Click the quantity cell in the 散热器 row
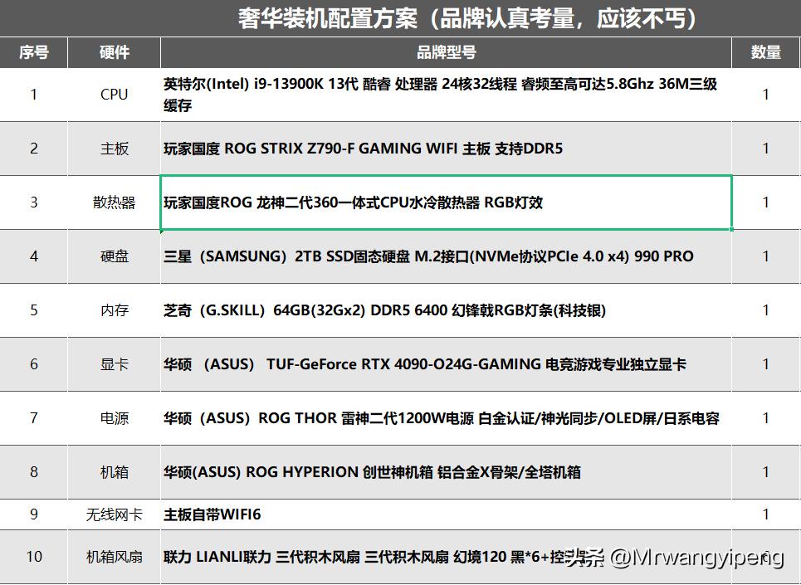 [766, 202]
